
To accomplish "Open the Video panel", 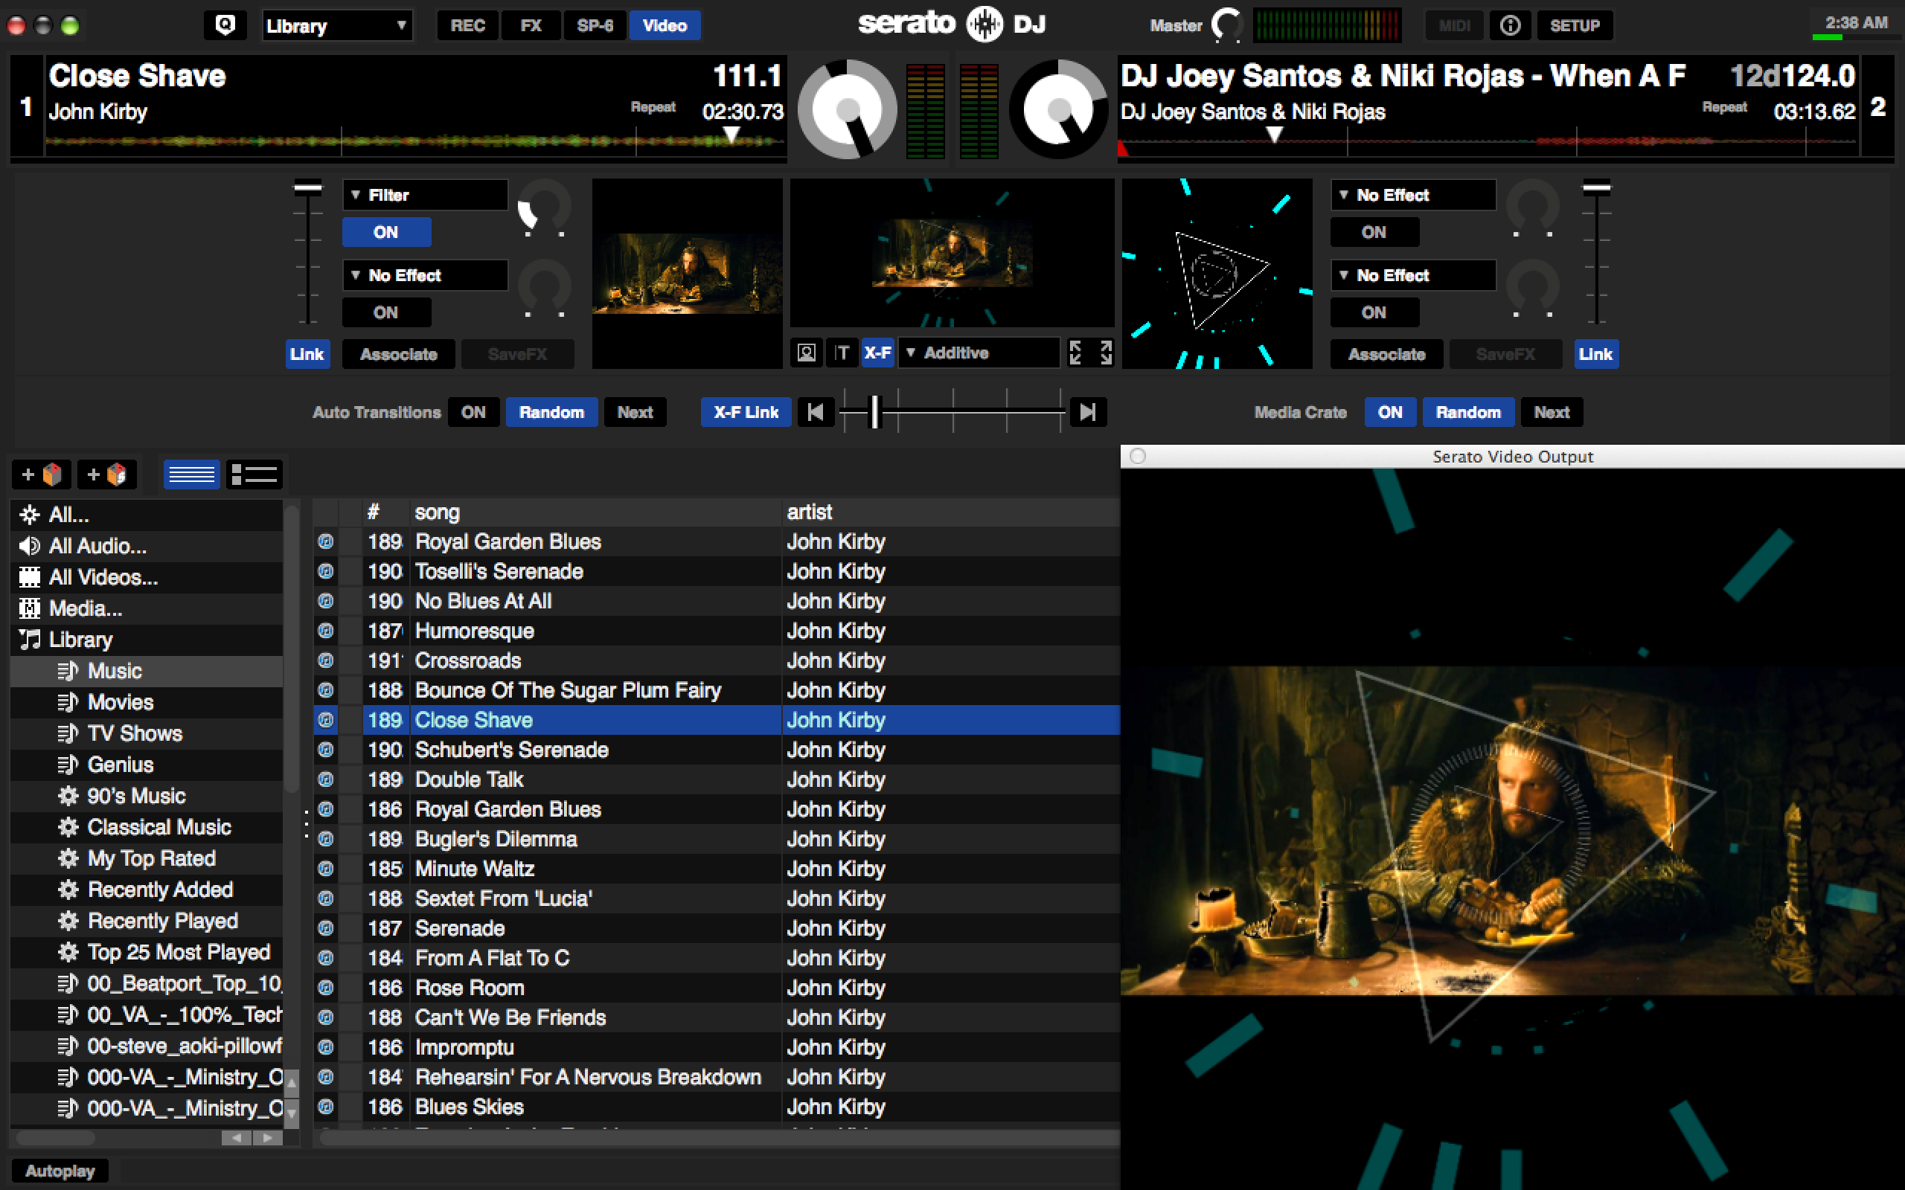I will pos(665,25).
